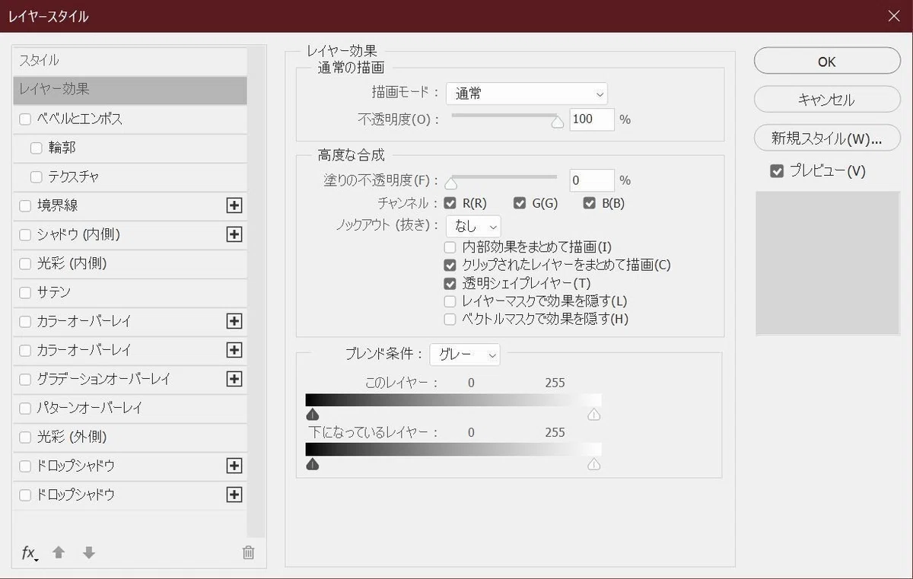Click the 不透明度(O) slider handle
Image resolution: width=913 pixels, height=579 pixels.
tap(558, 122)
